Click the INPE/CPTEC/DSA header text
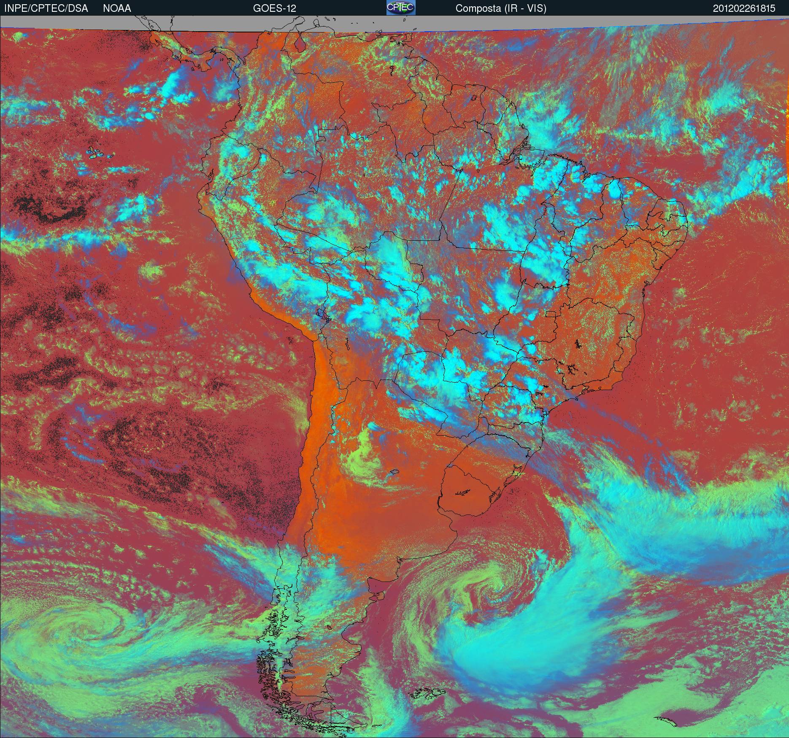 coord(46,8)
